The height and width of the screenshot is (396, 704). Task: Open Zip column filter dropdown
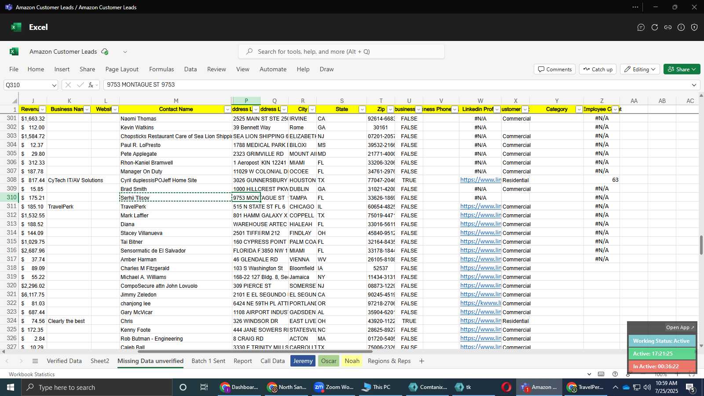pos(390,109)
